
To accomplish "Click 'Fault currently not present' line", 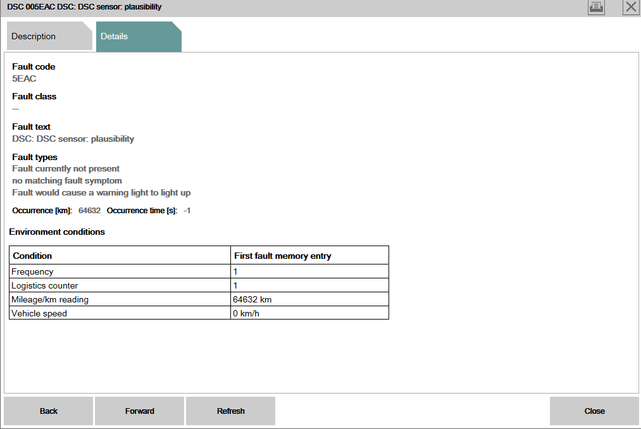I will (66, 168).
